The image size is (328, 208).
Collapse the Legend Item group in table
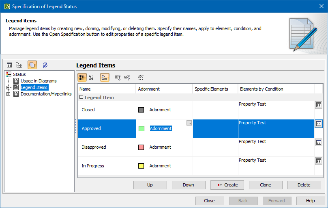coord(81,97)
